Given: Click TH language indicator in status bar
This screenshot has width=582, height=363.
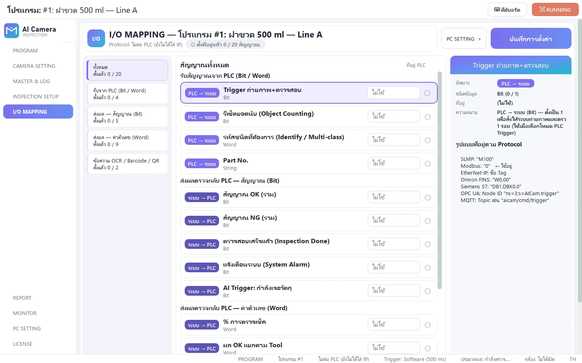Looking at the screenshot, I should [573, 359].
